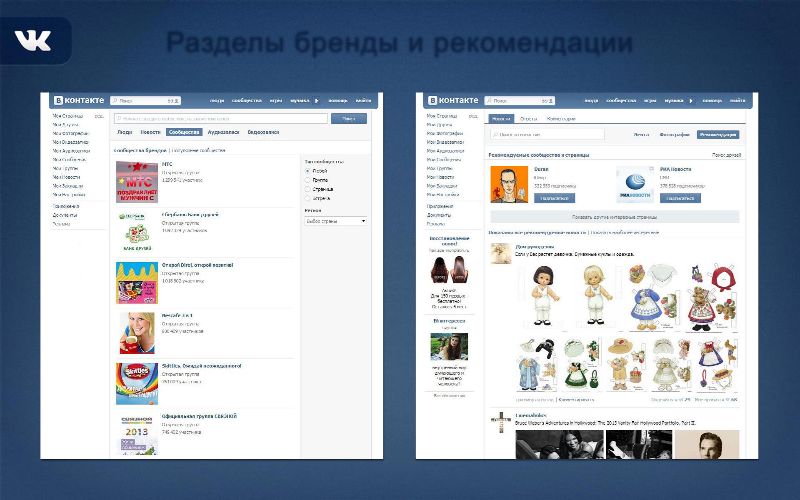This screenshot has width=800, height=500.
Task: Click the VKontakte logo in left window
Action: point(79,100)
